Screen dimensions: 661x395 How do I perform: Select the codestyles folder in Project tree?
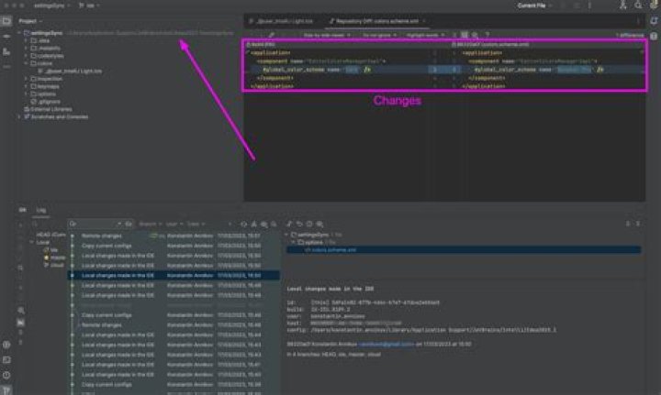[x=47, y=56]
